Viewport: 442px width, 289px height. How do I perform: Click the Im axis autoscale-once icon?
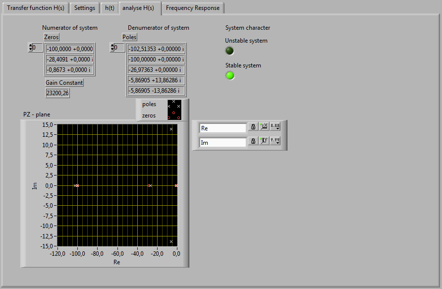[x=264, y=141]
